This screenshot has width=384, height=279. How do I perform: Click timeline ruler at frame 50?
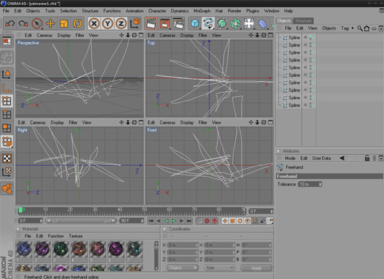click(x=145, y=211)
